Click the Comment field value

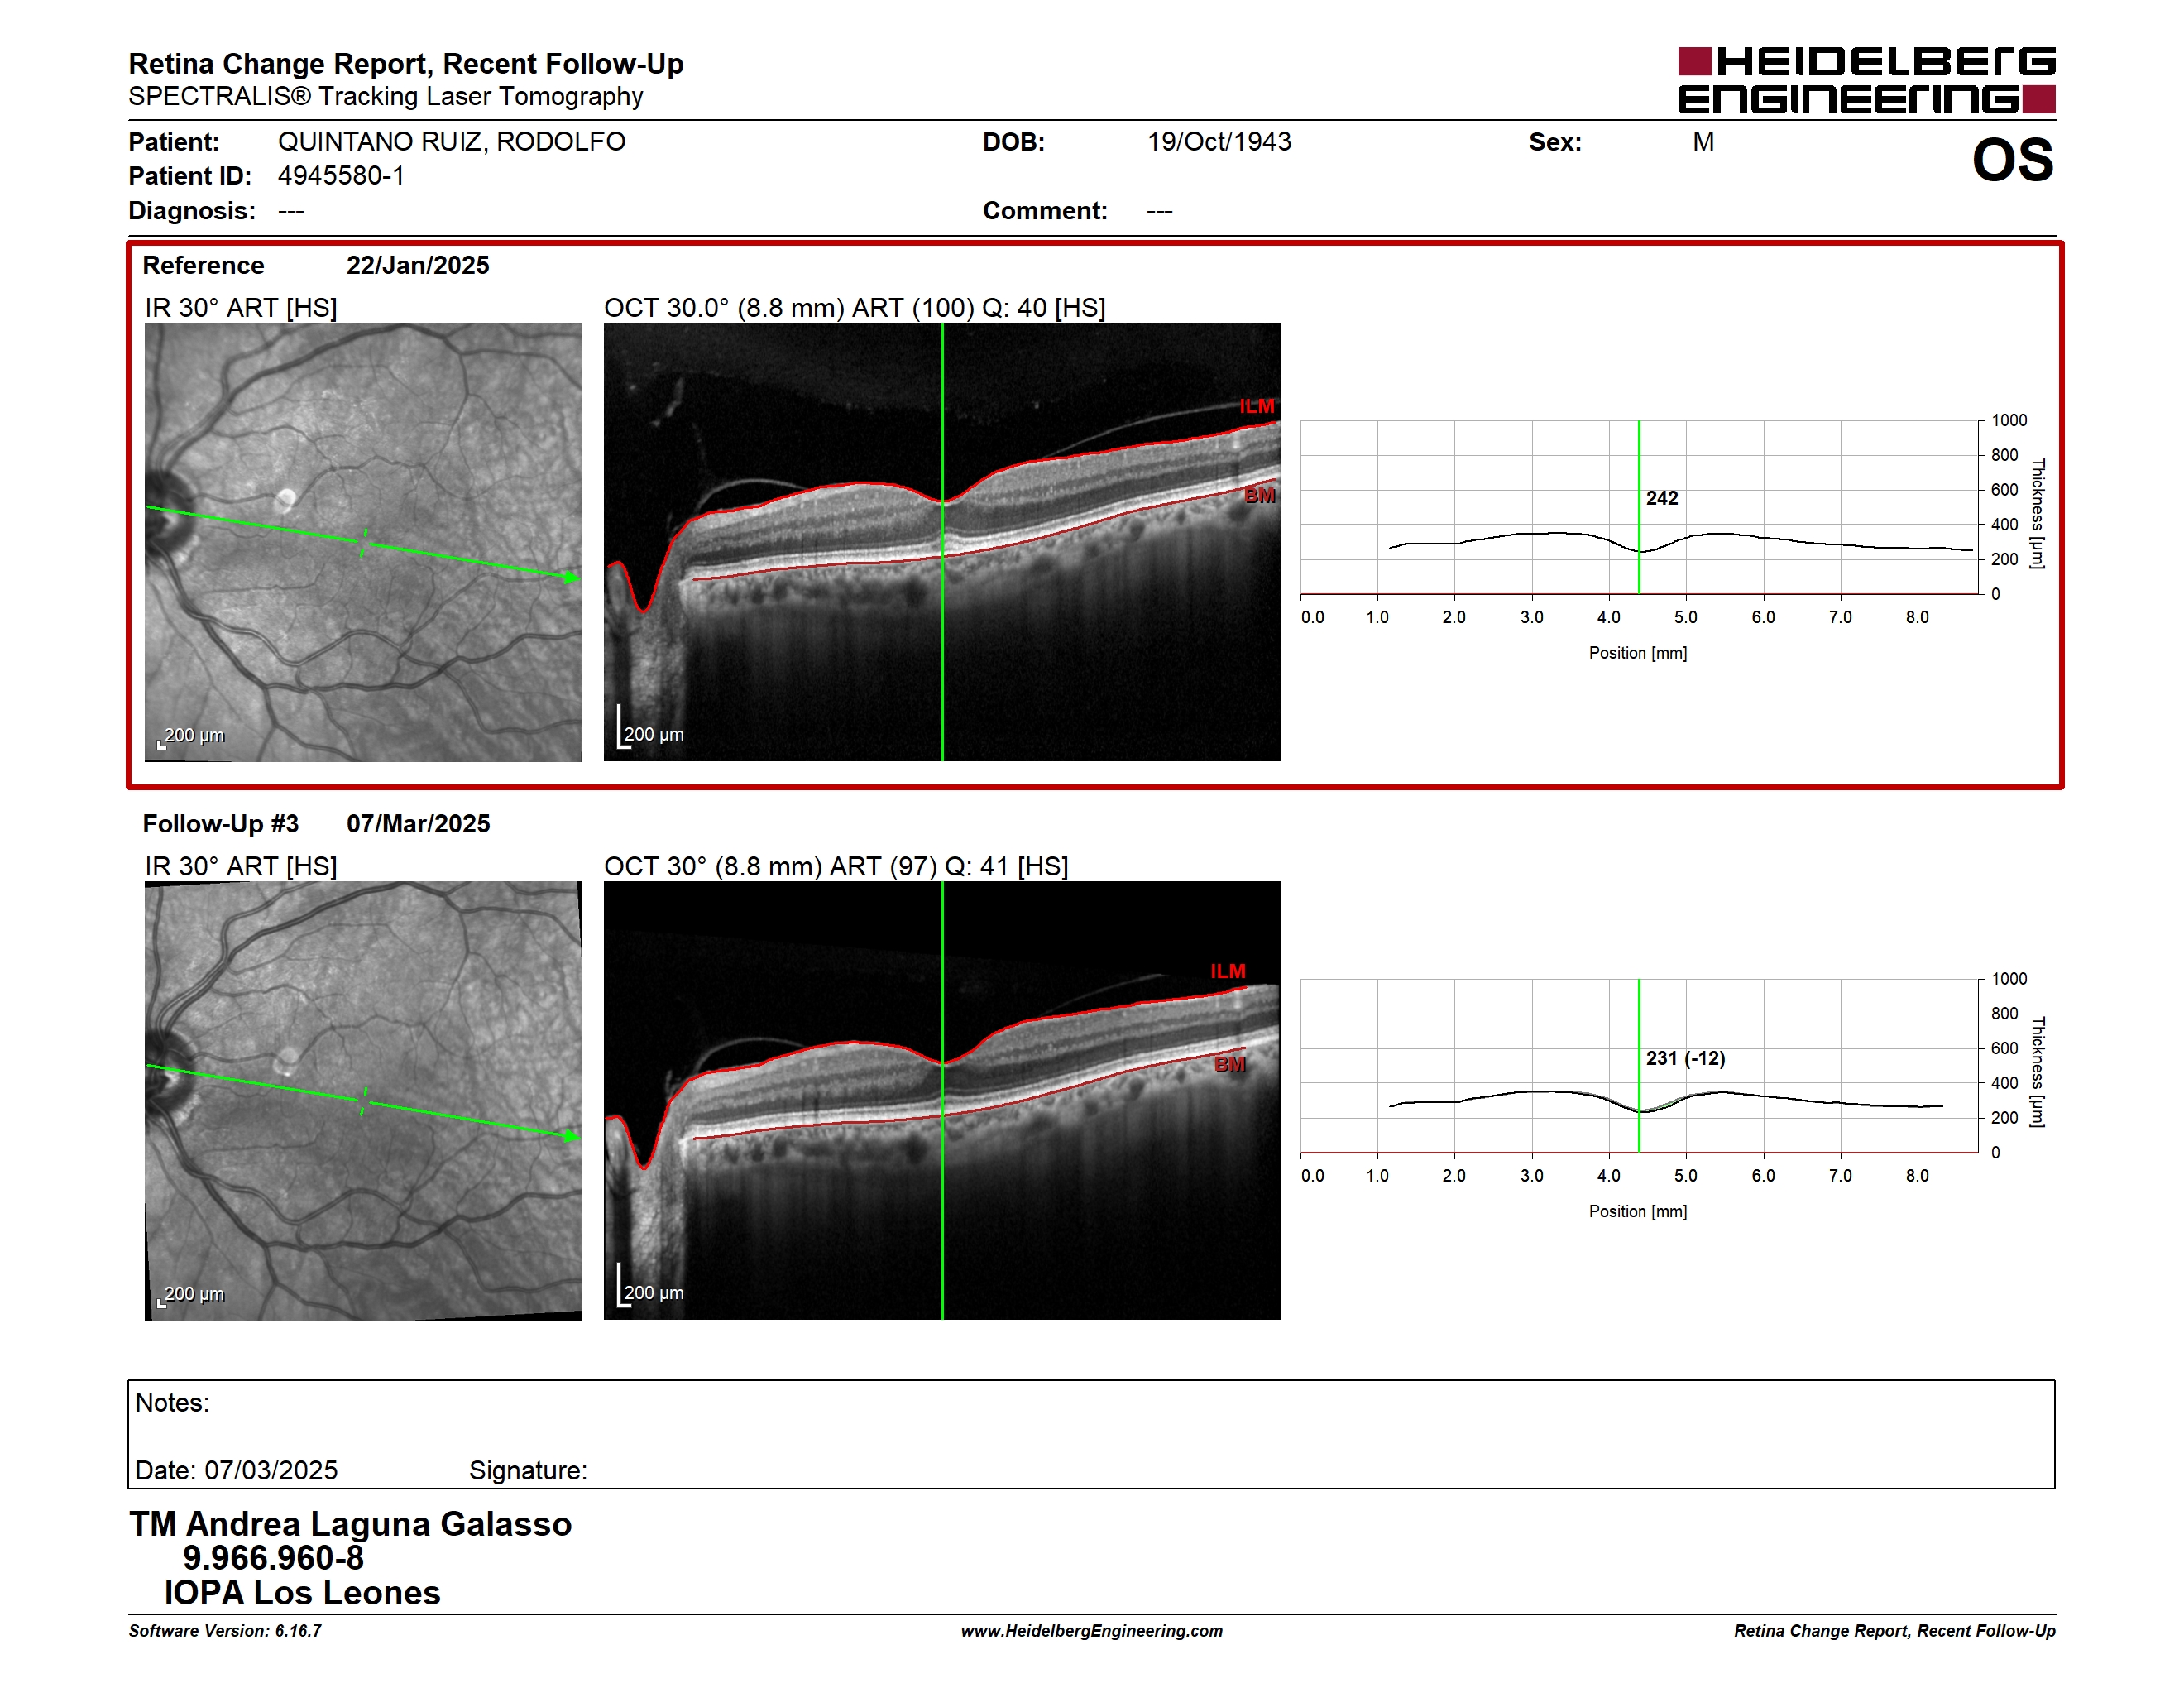click(1160, 211)
